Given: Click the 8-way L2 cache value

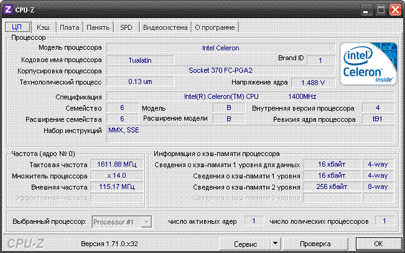Looking at the screenshot, I should pos(378,186).
